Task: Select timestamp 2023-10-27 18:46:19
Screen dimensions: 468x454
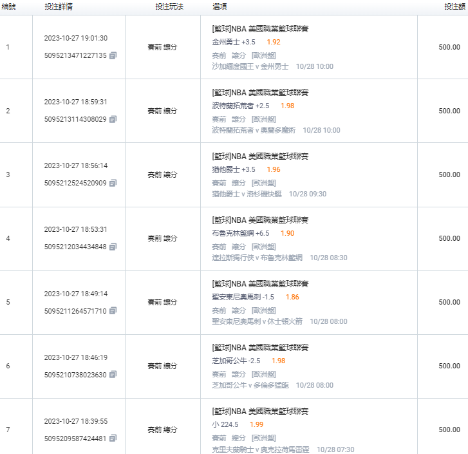Action: click(x=76, y=357)
